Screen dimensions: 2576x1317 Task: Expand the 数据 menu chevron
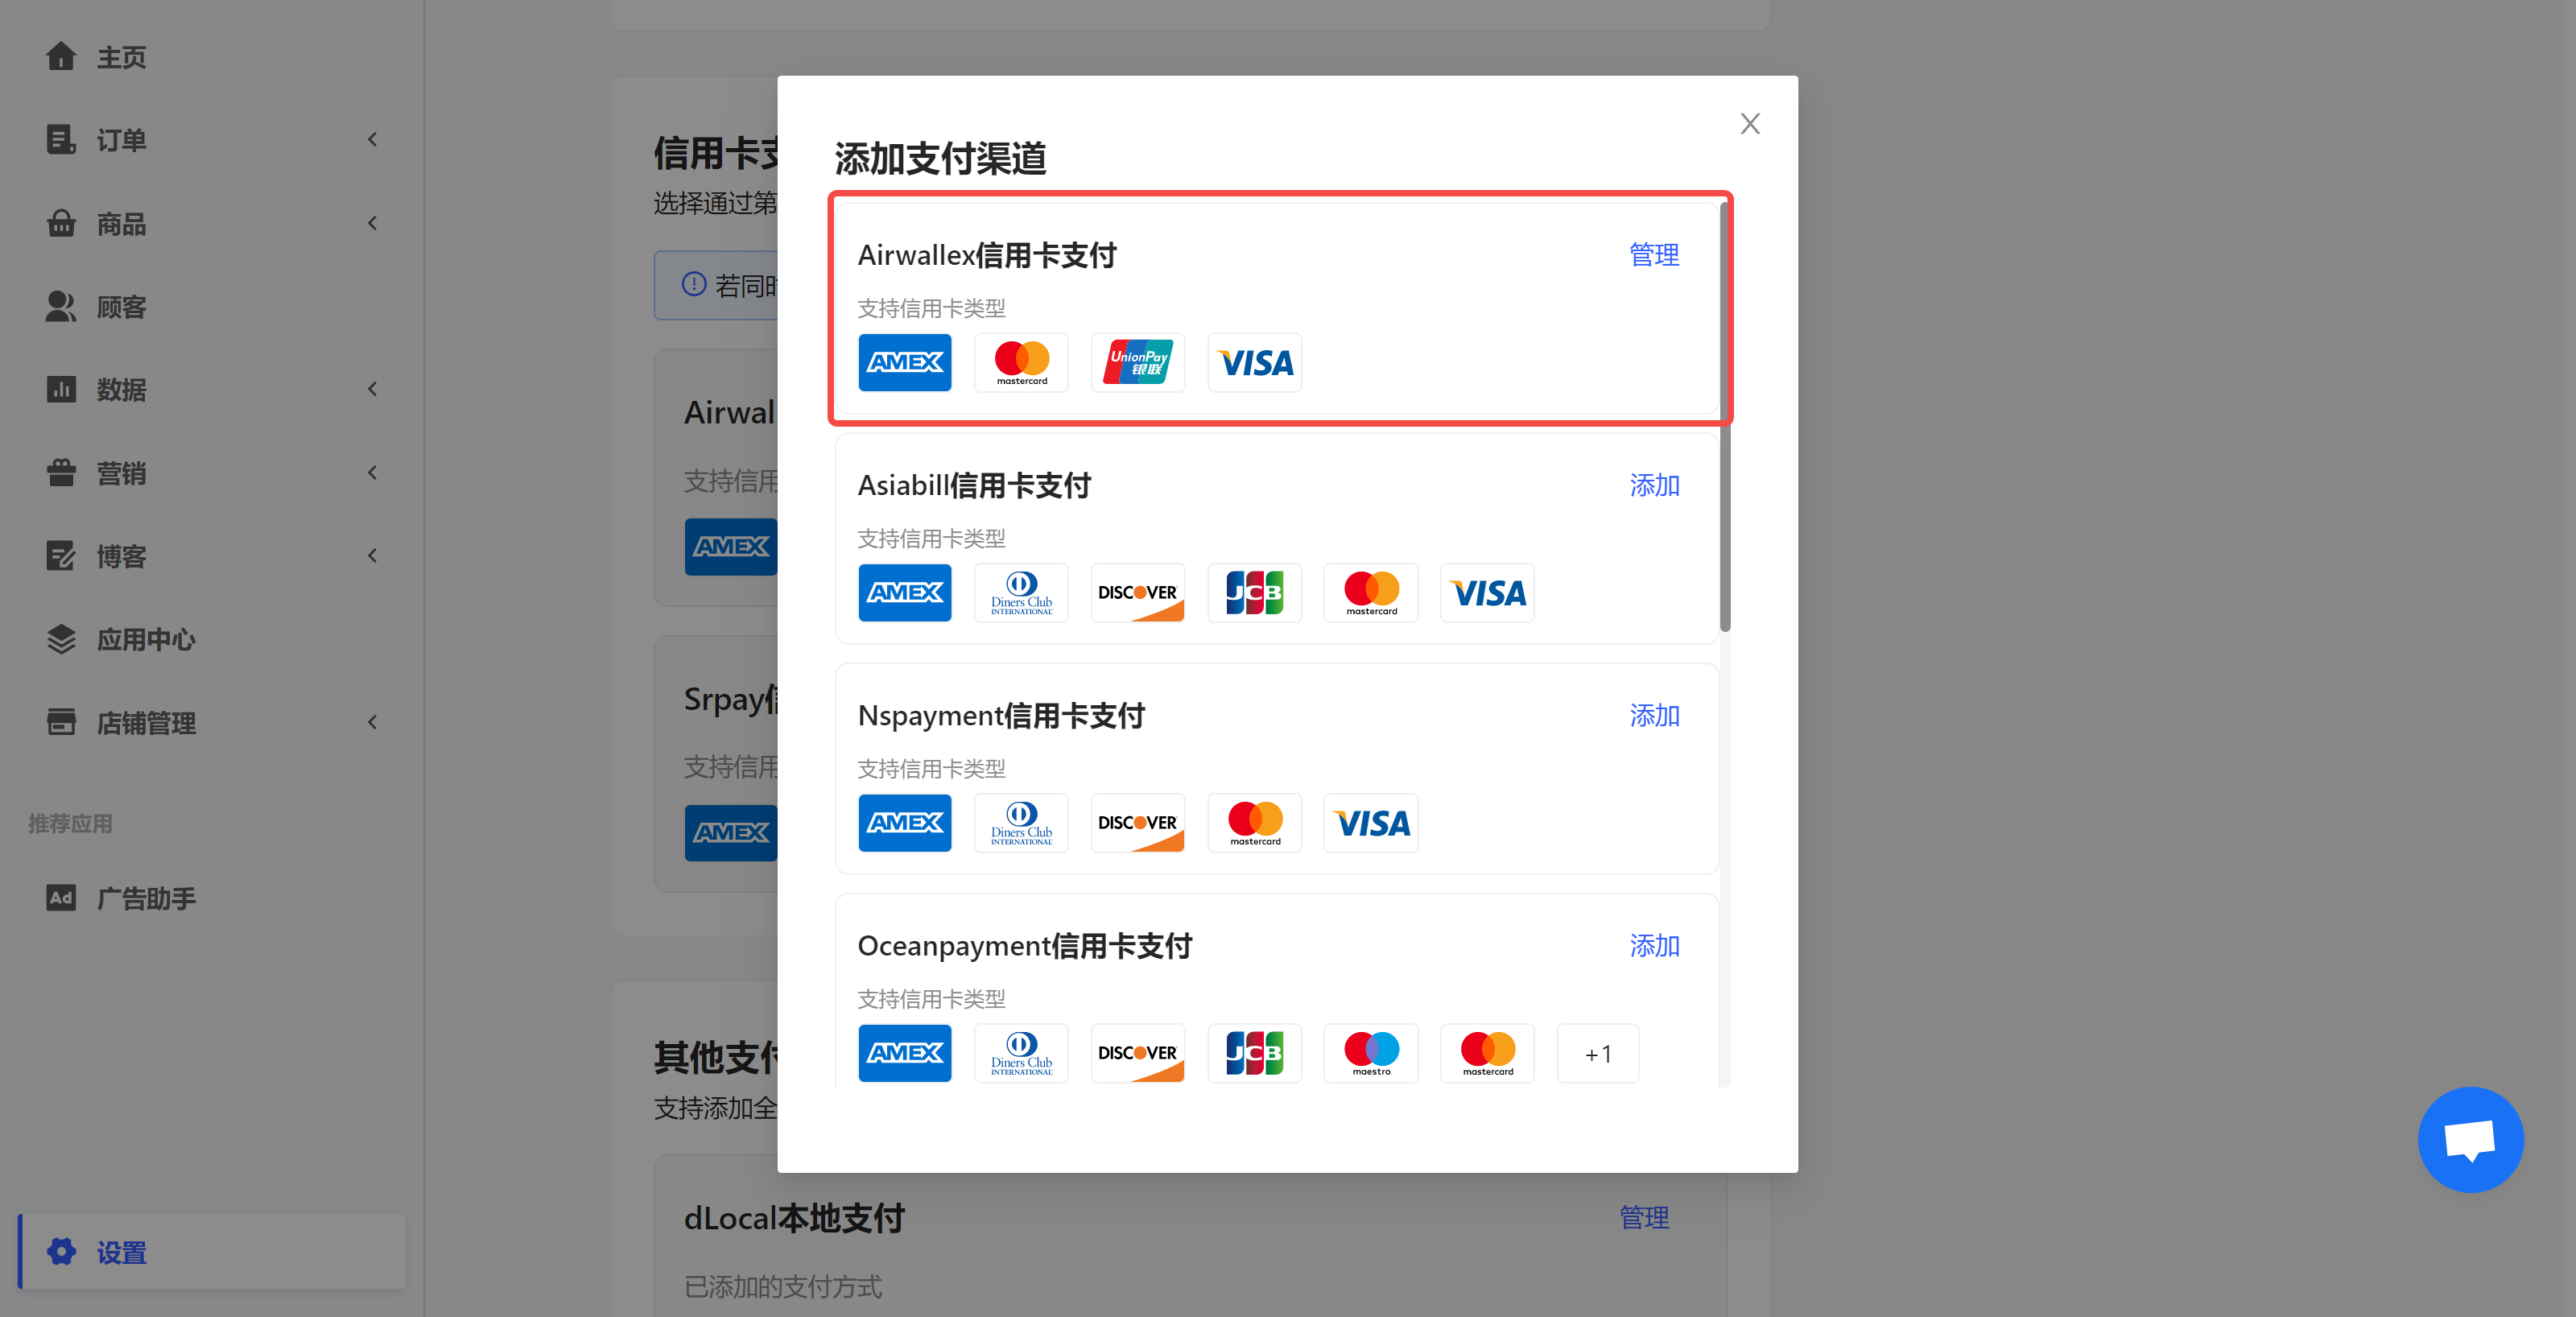pos(372,389)
